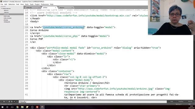195x109 pixels.
Task: Select the highlighted file in sidebar
Action: click(12, 14)
